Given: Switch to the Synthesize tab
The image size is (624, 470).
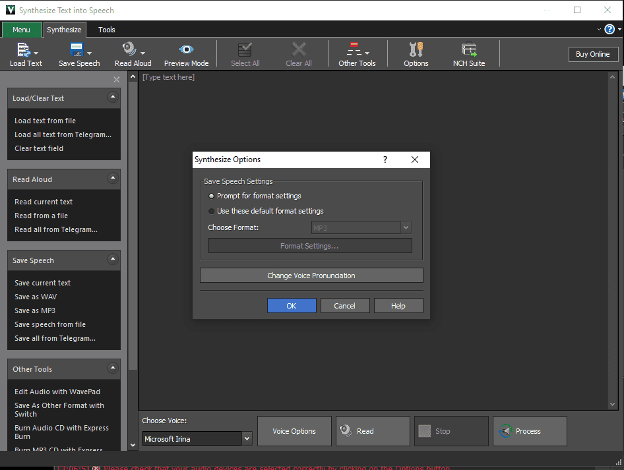Looking at the screenshot, I should point(64,30).
